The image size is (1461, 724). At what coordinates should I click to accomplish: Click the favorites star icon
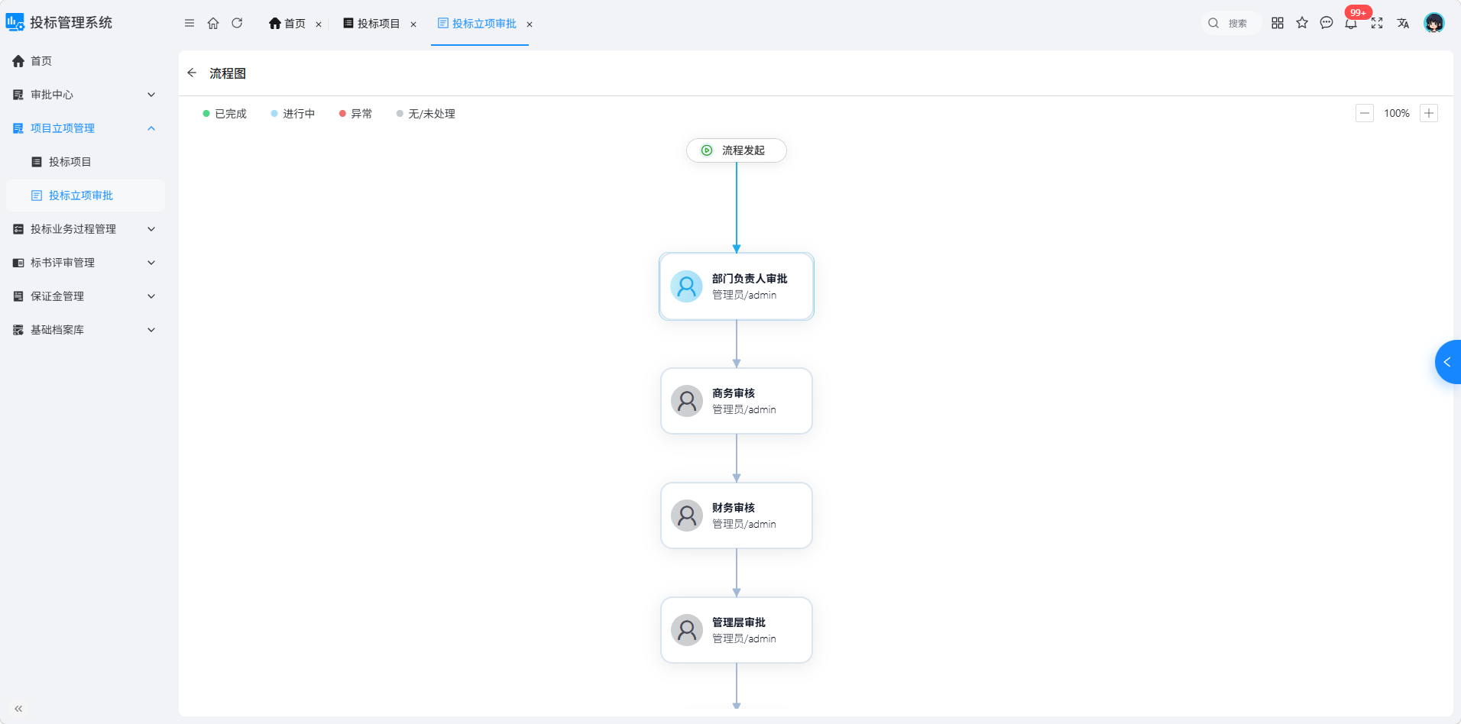(x=1302, y=23)
